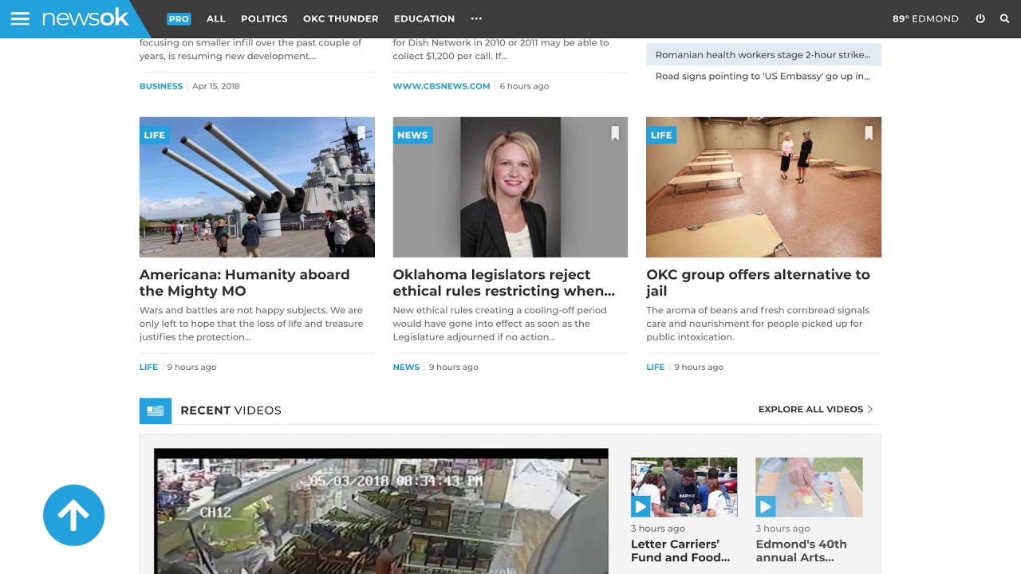Expand Explore All Videos chevron link

[x=815, y=409]
